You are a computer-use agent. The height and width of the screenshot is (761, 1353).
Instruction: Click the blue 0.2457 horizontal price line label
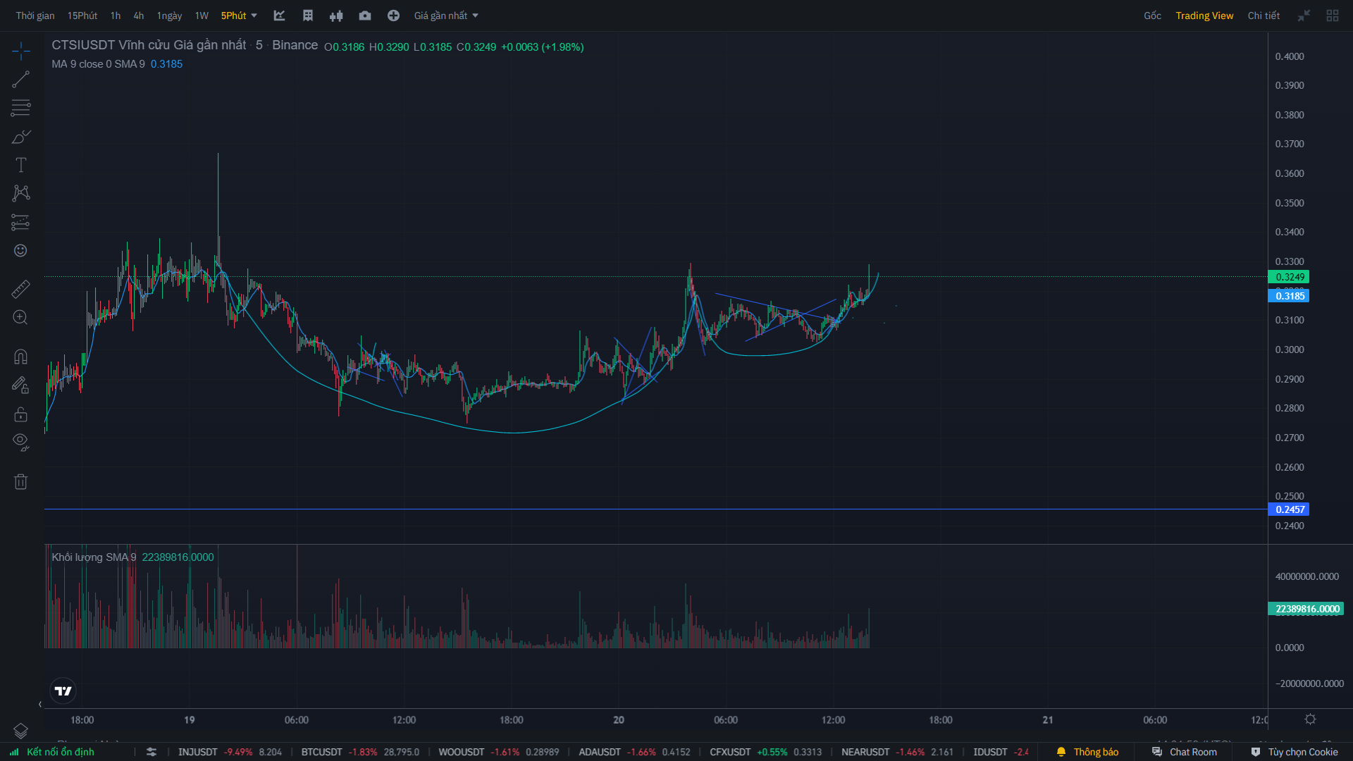point(1289,509)
